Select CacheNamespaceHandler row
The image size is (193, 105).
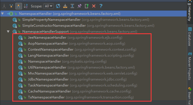[75, 91]
